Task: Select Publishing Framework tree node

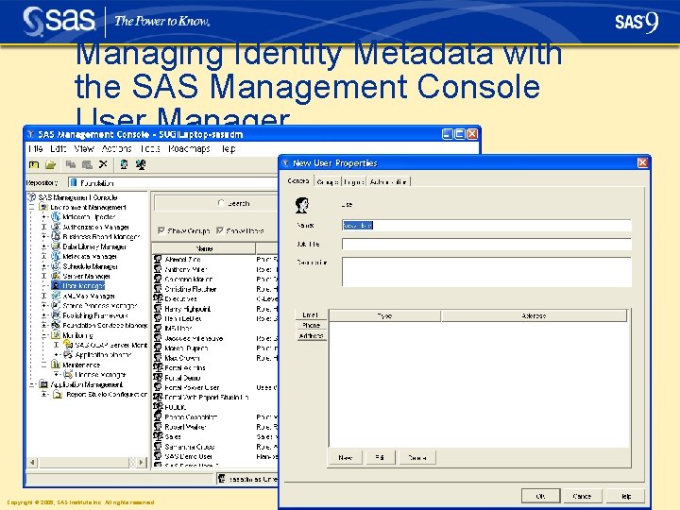Action: (x=95, y=315)
